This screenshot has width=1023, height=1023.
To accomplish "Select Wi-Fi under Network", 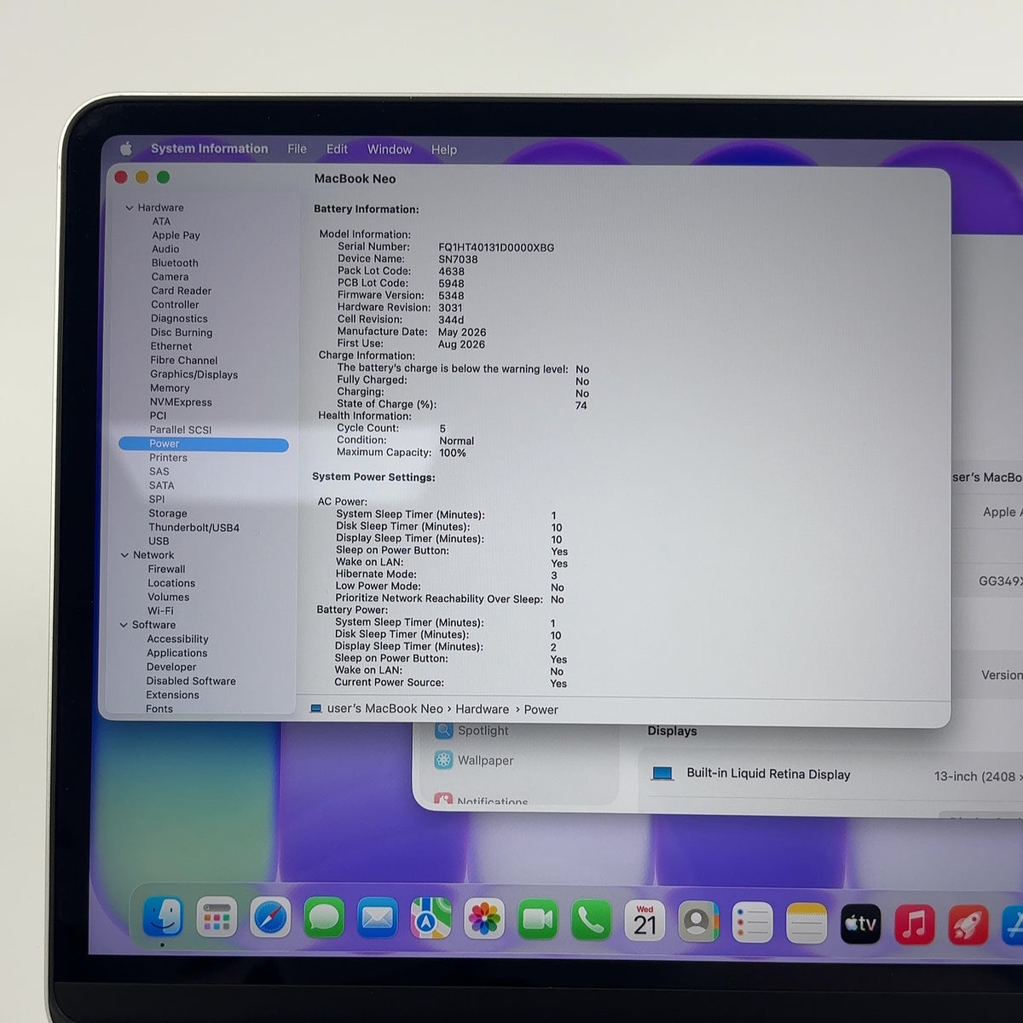I will 160,611.
